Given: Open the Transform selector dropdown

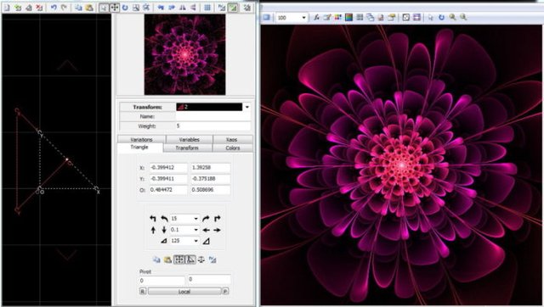Looking at the screenshot, I should click(x=247, y=107).
